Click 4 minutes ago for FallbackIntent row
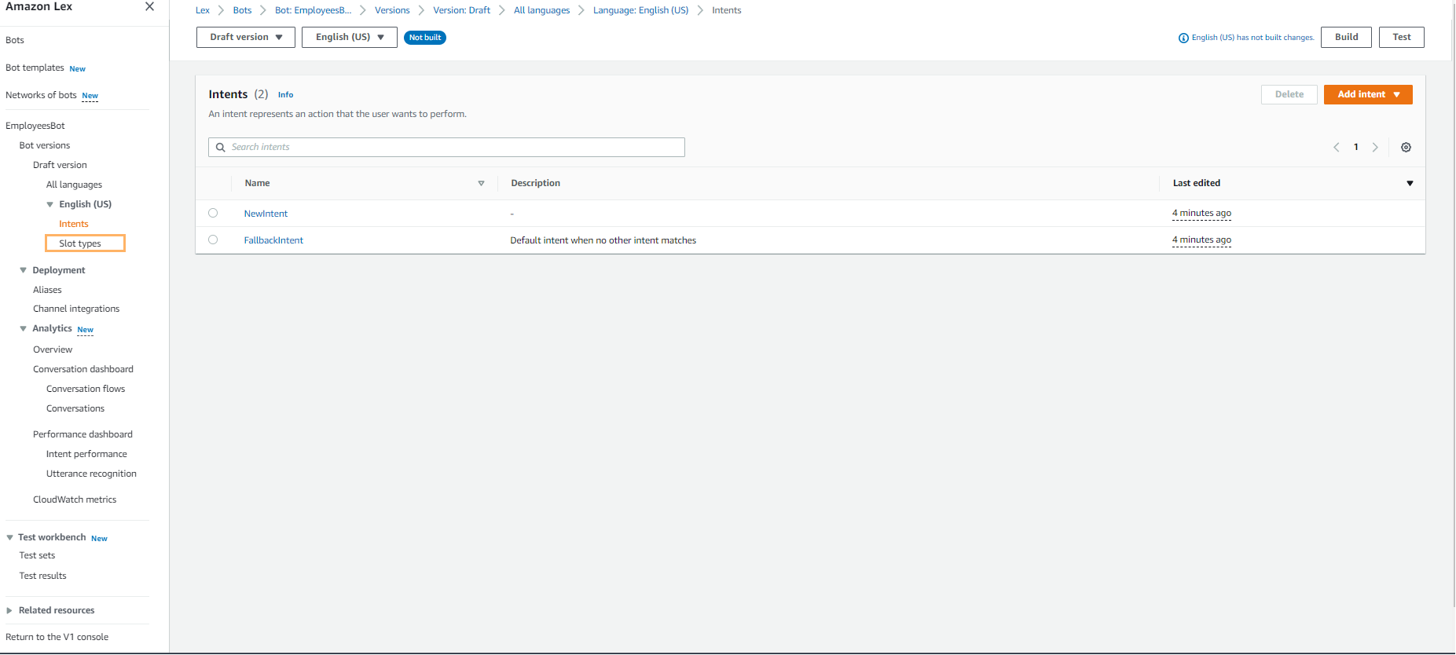The image size is (1456, 655). coord(1201,240)
